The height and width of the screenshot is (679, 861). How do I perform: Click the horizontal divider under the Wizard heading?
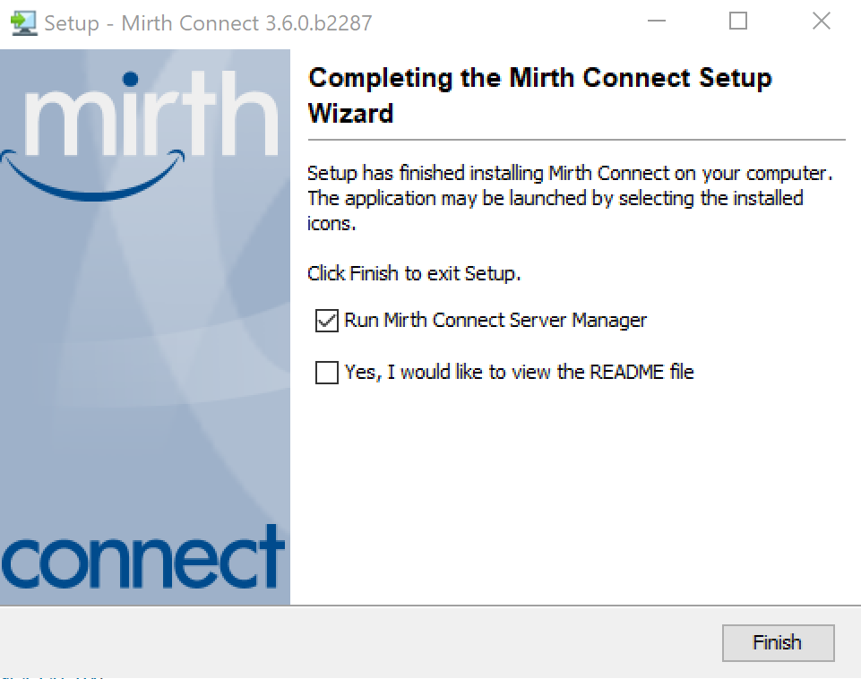pos(577,140)
